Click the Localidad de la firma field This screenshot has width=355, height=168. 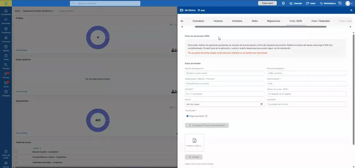(306, 104)
